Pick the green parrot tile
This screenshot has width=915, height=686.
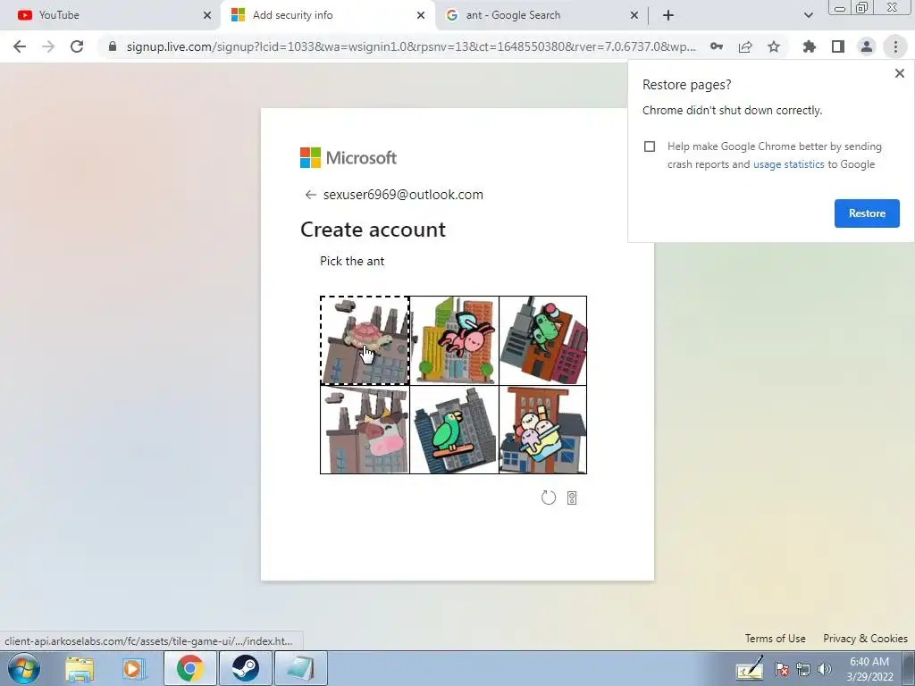point(454,430)
